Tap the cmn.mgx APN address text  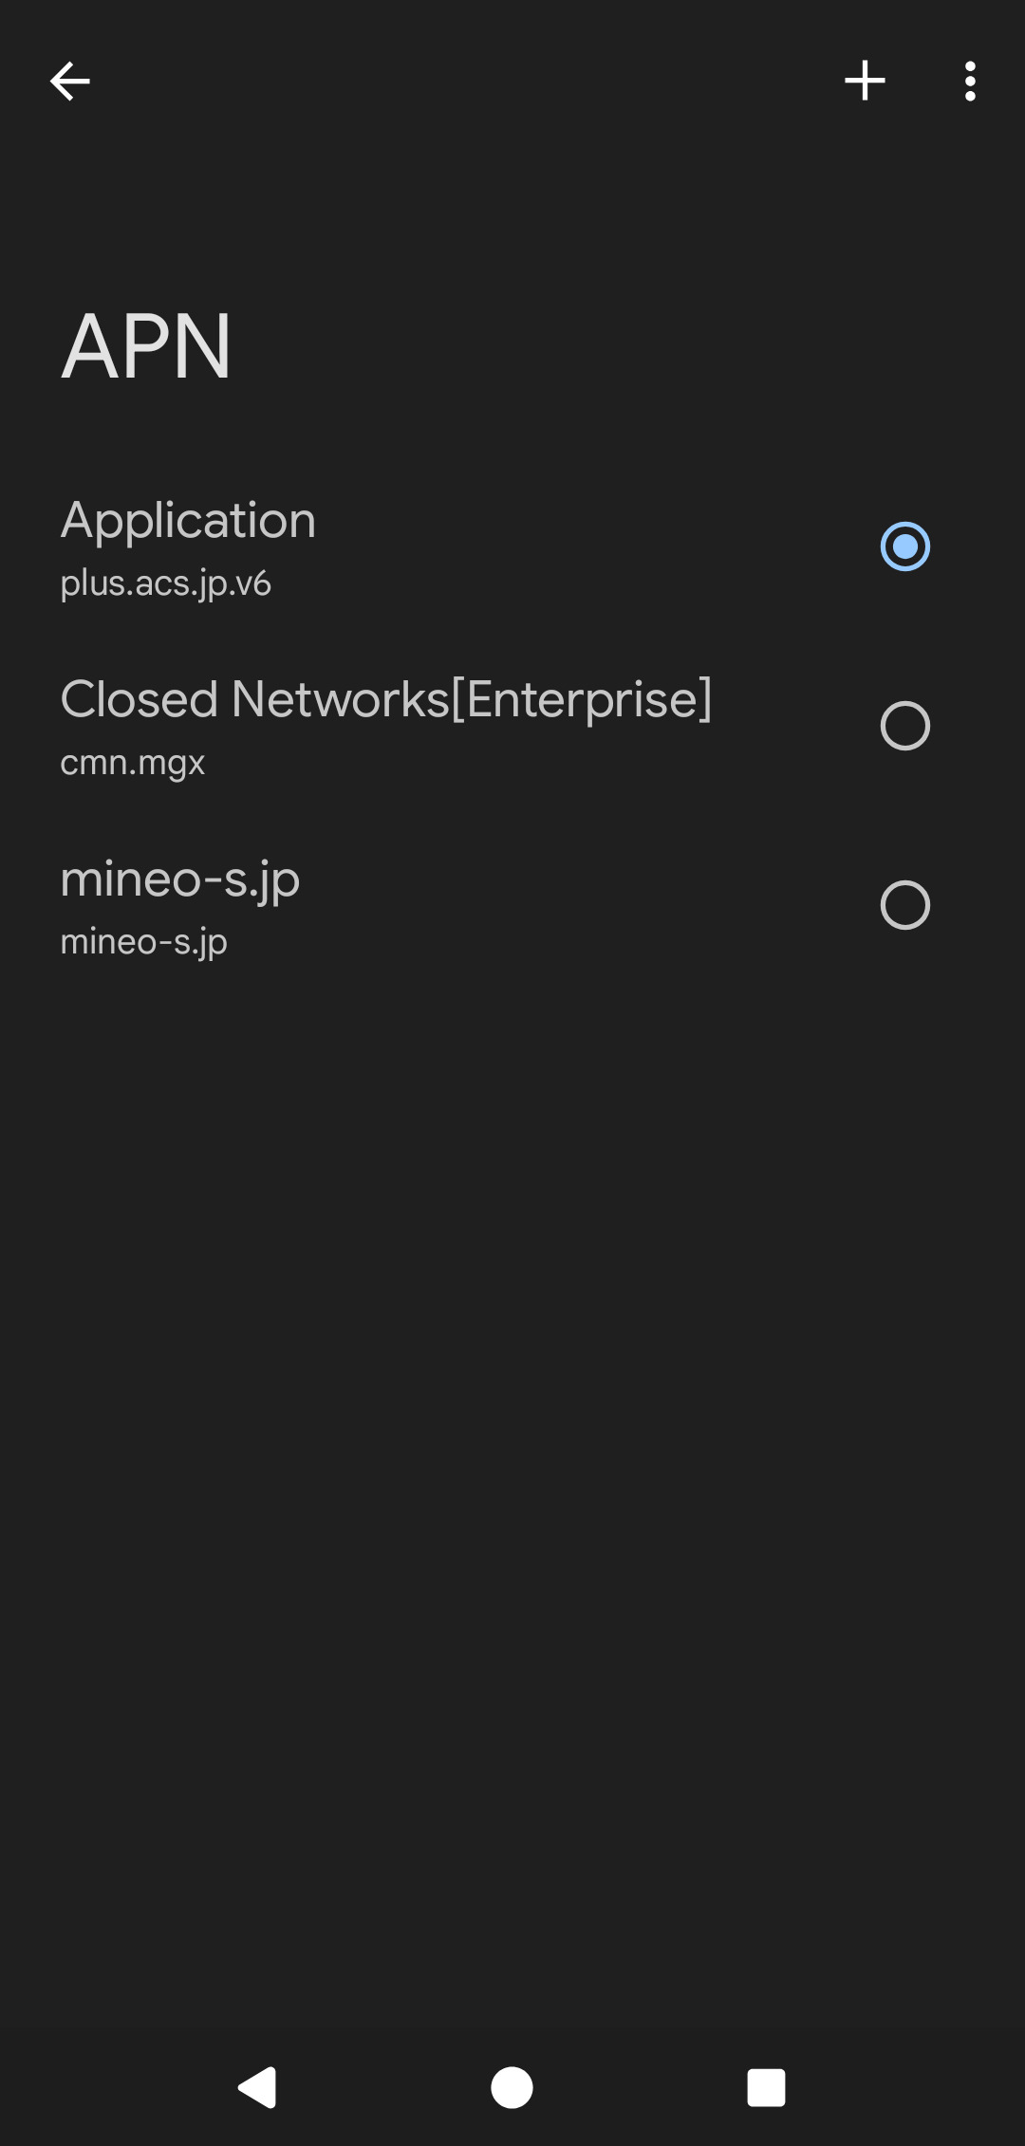(x=133, y=762)
